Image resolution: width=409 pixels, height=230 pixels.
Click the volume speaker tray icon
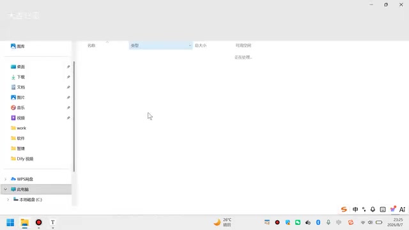[370, 222]
